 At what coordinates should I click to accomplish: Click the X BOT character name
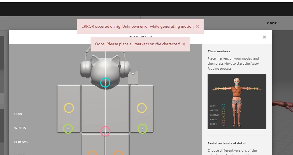tap(271, 23)
